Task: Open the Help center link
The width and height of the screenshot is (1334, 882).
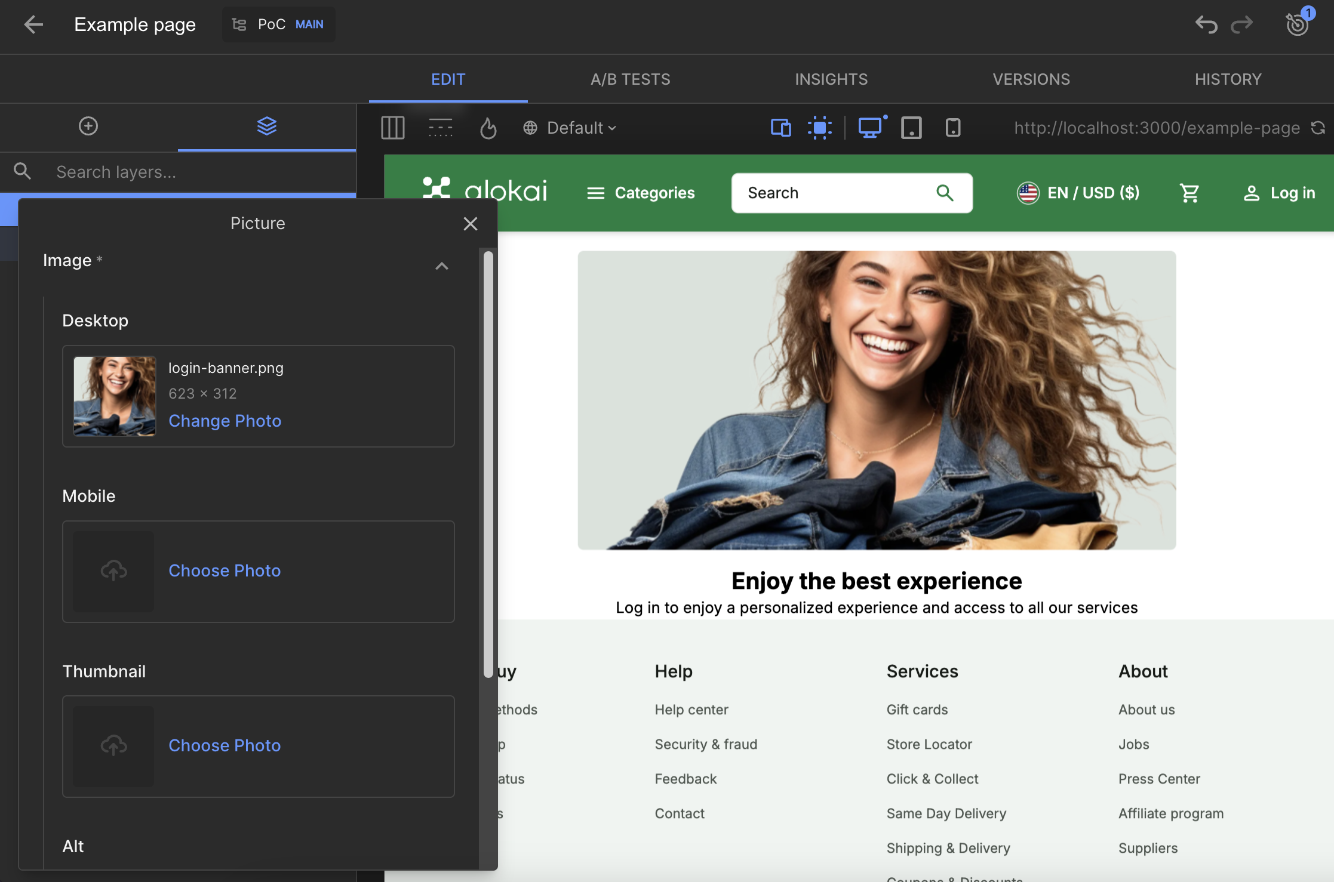Action: coord(691,710)
